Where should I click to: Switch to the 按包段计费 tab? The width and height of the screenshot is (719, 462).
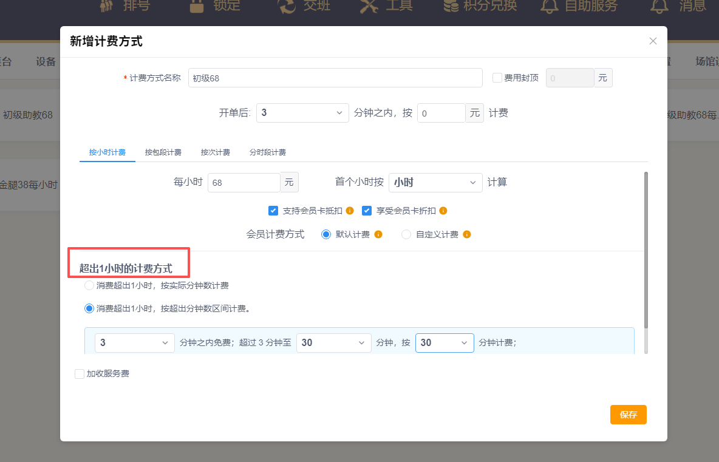point(163,152)
